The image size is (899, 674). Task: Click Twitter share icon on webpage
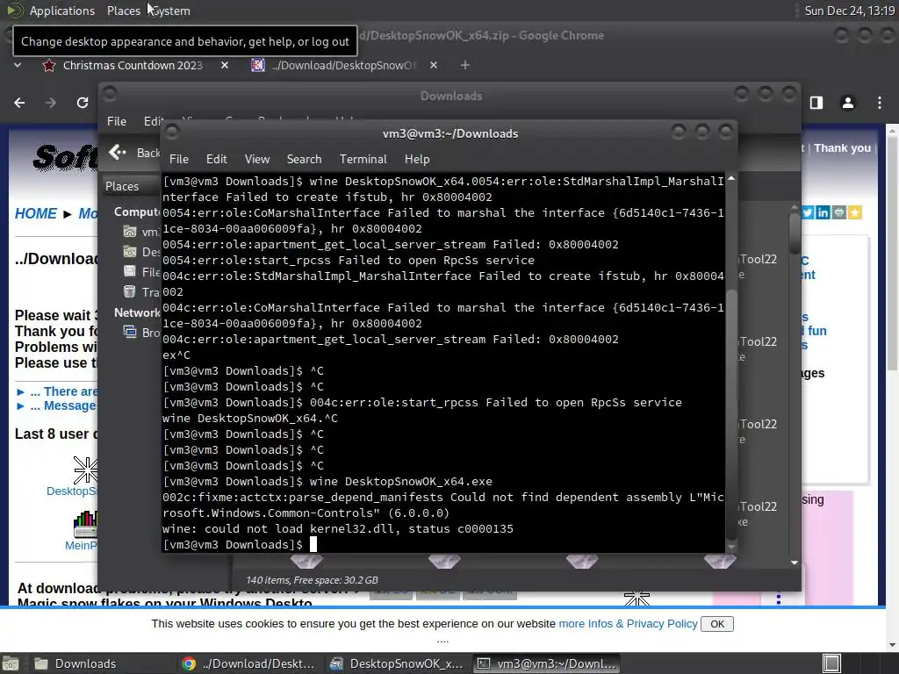click(808, 212)
